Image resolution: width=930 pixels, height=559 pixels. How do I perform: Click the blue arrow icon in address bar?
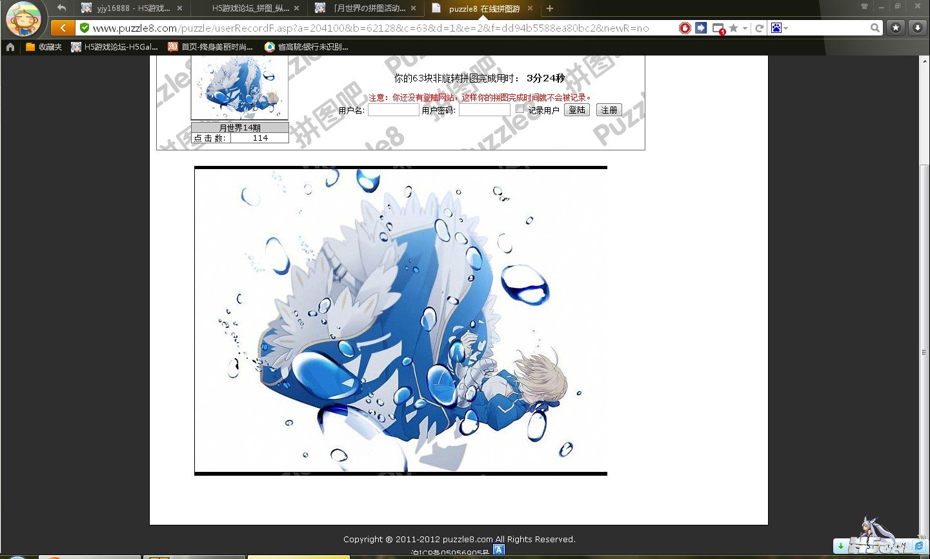701,28
